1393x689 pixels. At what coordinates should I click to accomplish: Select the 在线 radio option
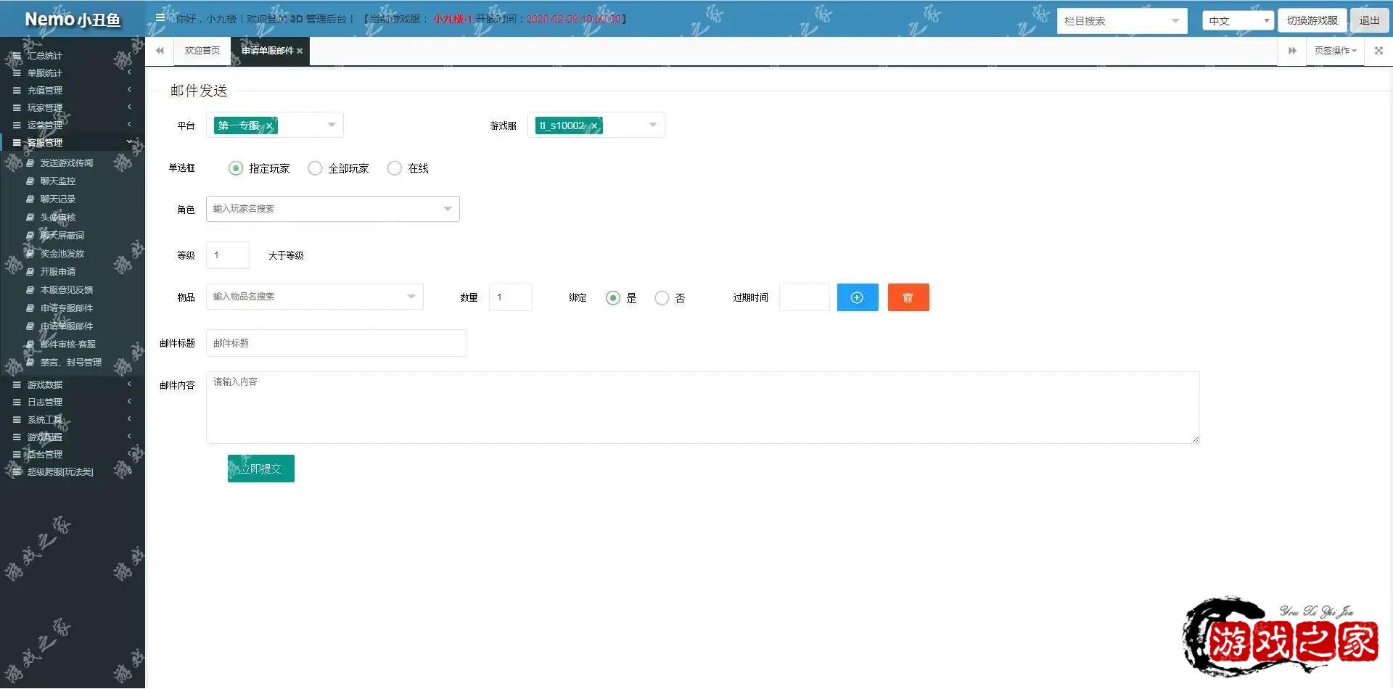pos(394,168)
